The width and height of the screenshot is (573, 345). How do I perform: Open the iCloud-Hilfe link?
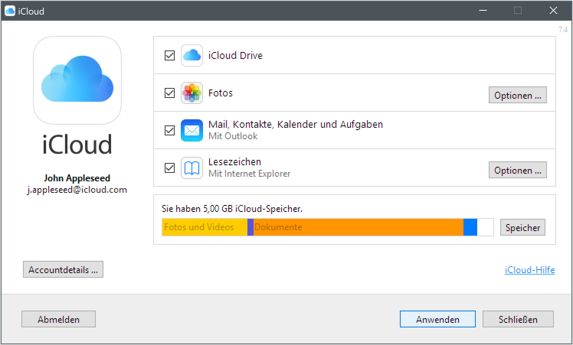[530, 270]
